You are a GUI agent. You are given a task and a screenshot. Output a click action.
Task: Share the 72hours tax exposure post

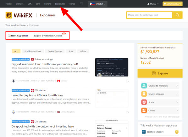[x=127, y=112]
